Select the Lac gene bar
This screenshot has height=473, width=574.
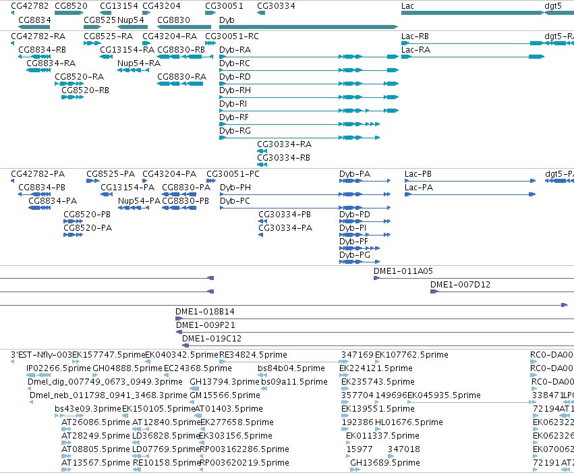pos(473,13)
